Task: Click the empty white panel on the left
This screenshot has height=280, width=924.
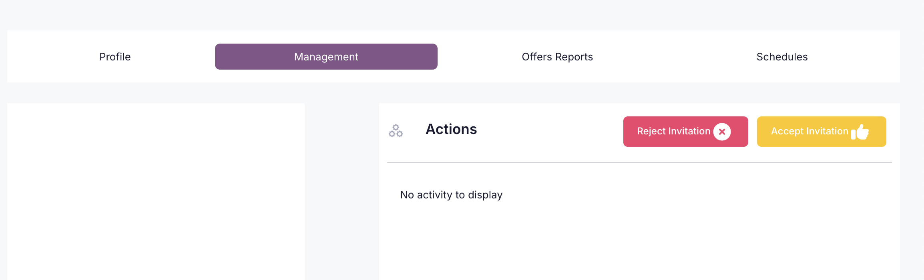Action: tap(156, 192)
